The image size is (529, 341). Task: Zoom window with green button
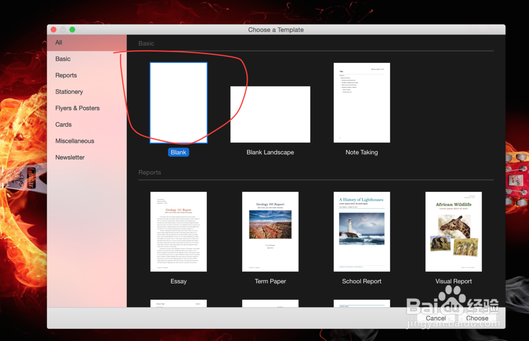[x=72, y=30]
